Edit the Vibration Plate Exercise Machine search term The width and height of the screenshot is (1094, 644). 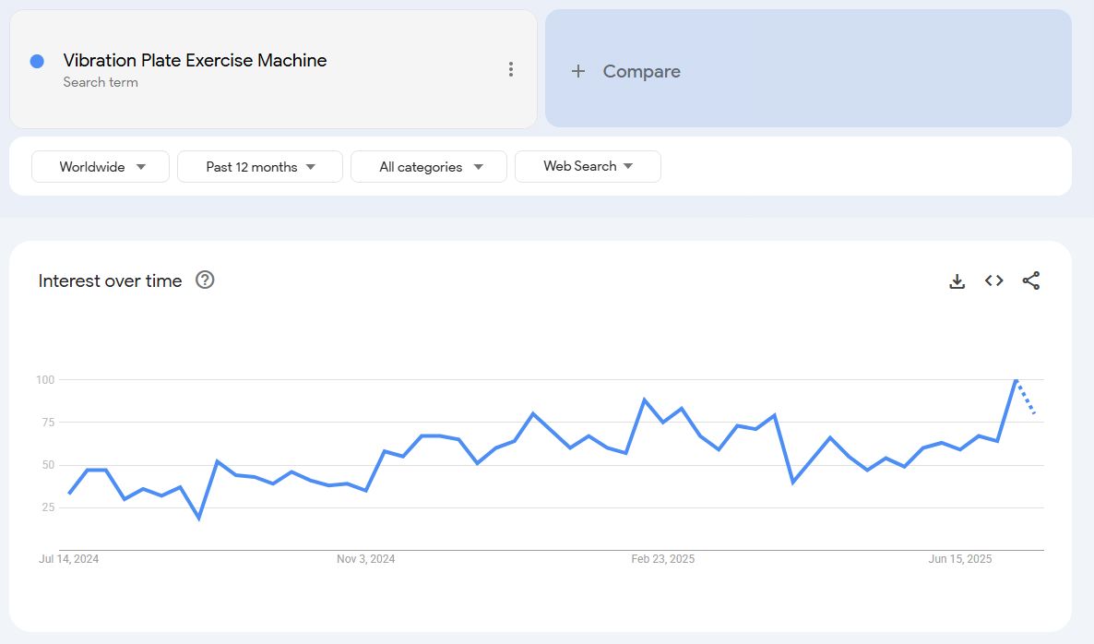point(195,61)
